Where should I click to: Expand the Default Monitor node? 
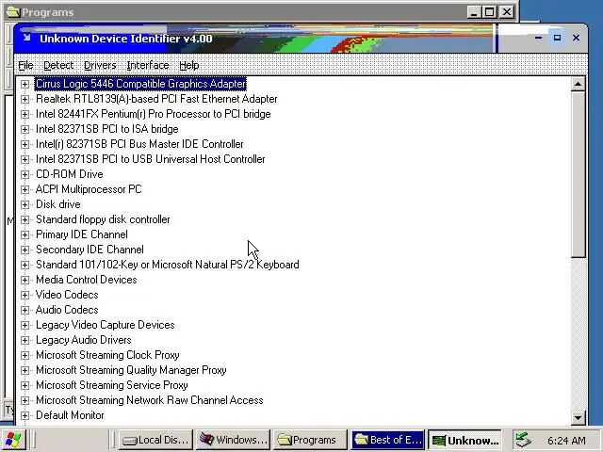[x=25, y=415]
